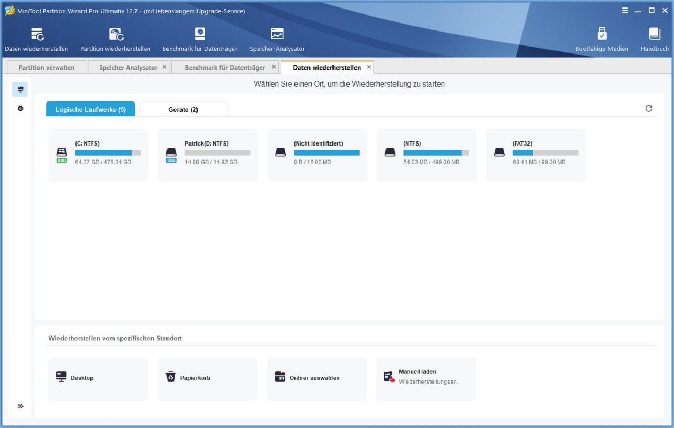
Task: Open the Papierkorb recovery option
Action: 207,378
